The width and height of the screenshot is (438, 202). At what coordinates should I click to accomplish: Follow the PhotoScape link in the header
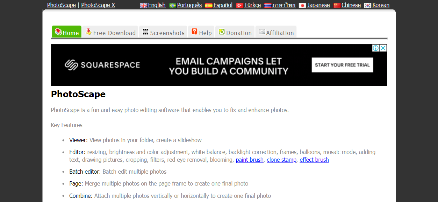point(62,5)
